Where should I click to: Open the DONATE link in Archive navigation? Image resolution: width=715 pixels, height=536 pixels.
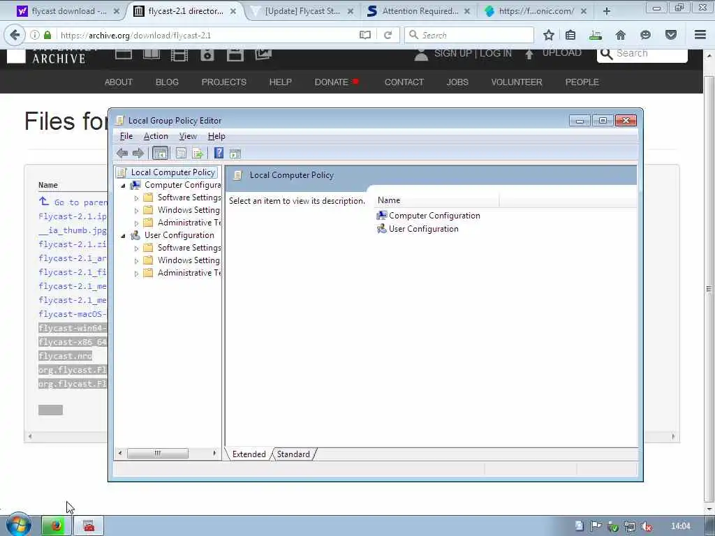332,82
